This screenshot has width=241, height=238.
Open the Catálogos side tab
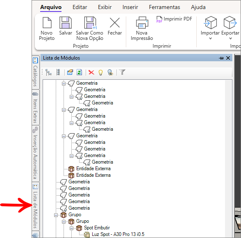pos(35,72)
